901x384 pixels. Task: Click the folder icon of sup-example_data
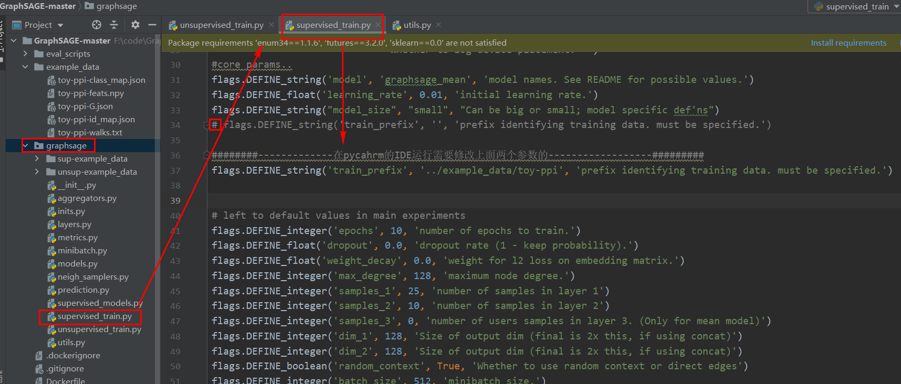point(51,158)
